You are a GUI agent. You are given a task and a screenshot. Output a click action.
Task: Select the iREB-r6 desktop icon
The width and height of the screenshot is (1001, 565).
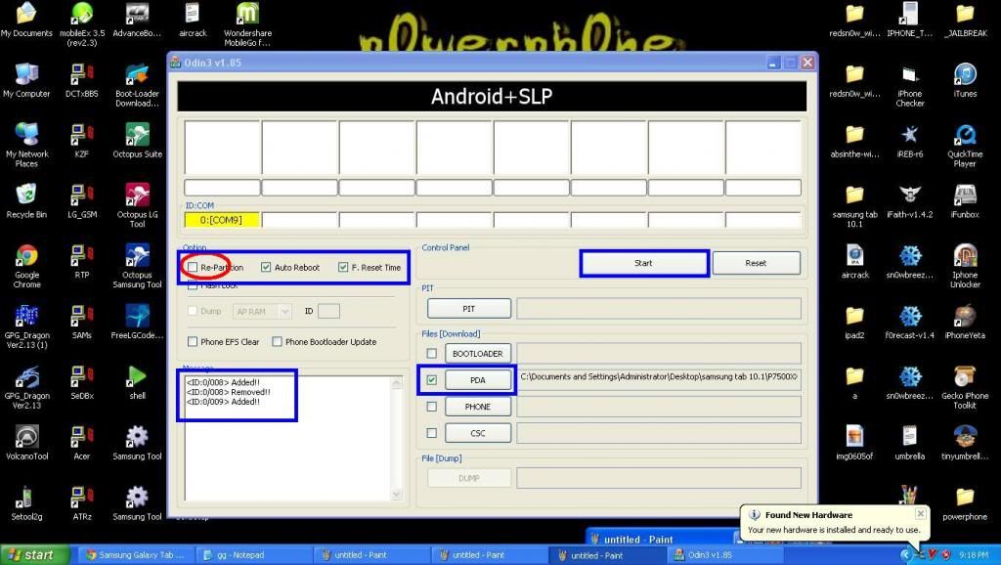click(910, 141)
